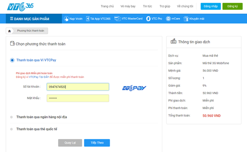Click the home icon in breadcrumb
Image resolution: width=247 pixels, height=152 pixels.
10,31
